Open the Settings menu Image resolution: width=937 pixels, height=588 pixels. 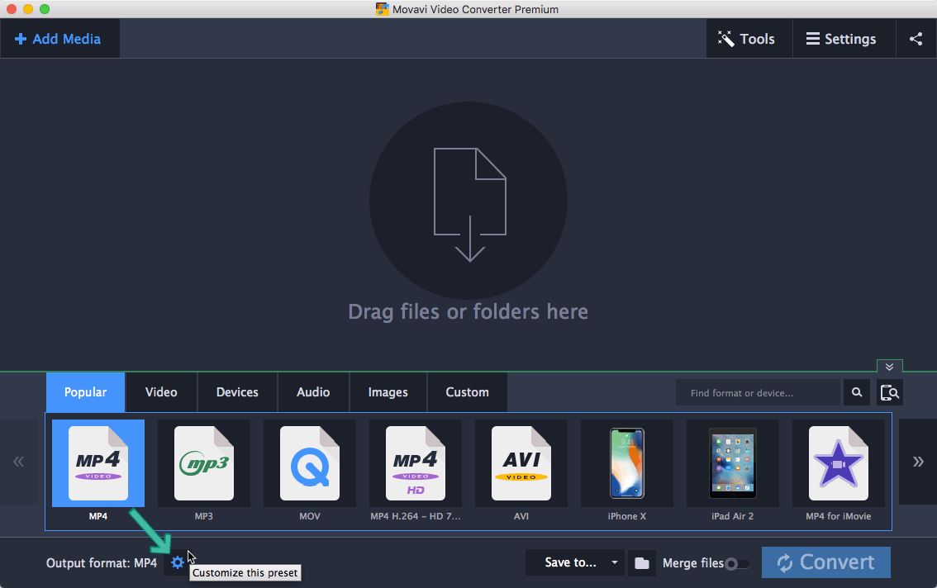844,39
